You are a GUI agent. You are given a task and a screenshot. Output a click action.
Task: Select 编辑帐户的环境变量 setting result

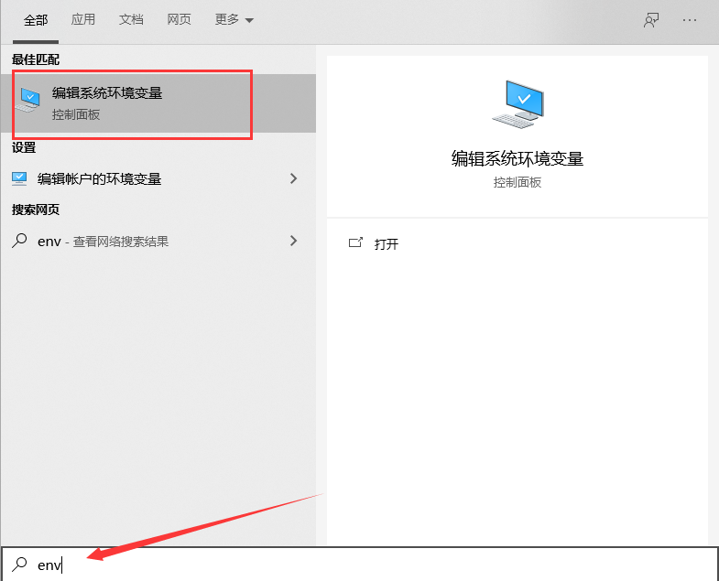(158, 178)
